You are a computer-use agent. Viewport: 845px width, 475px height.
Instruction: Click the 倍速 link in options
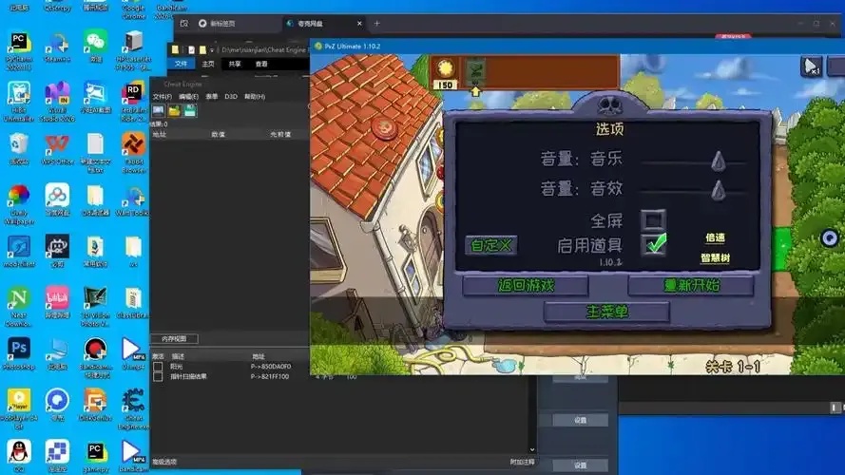(x=715, y=237)
